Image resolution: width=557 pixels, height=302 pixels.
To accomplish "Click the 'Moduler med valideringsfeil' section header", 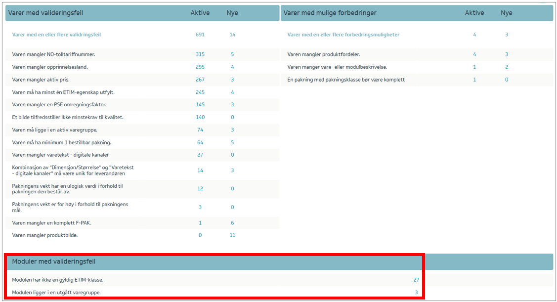I will click(x=54, y=261).
